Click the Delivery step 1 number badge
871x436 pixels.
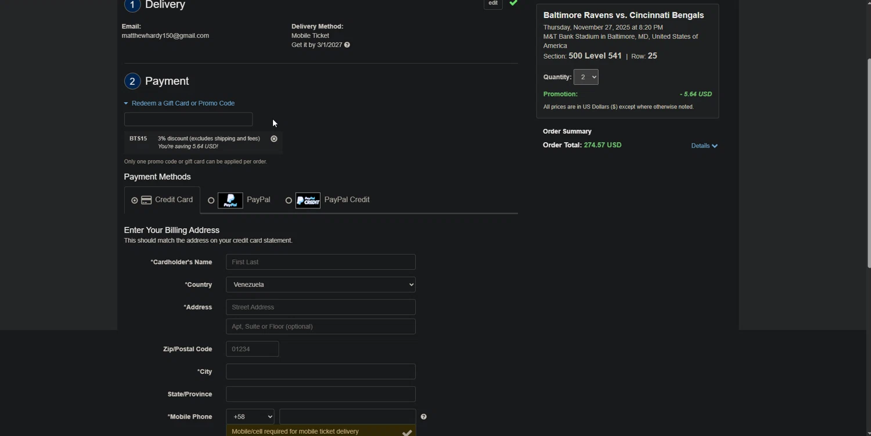pyautogui.click(x=132, y=5)
